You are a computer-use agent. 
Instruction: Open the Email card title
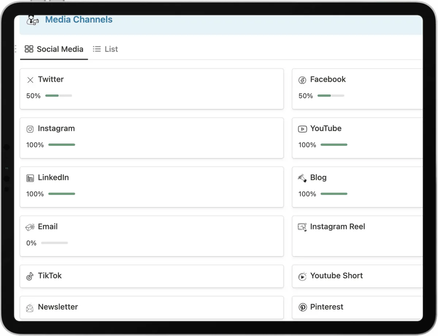point(48,227)
